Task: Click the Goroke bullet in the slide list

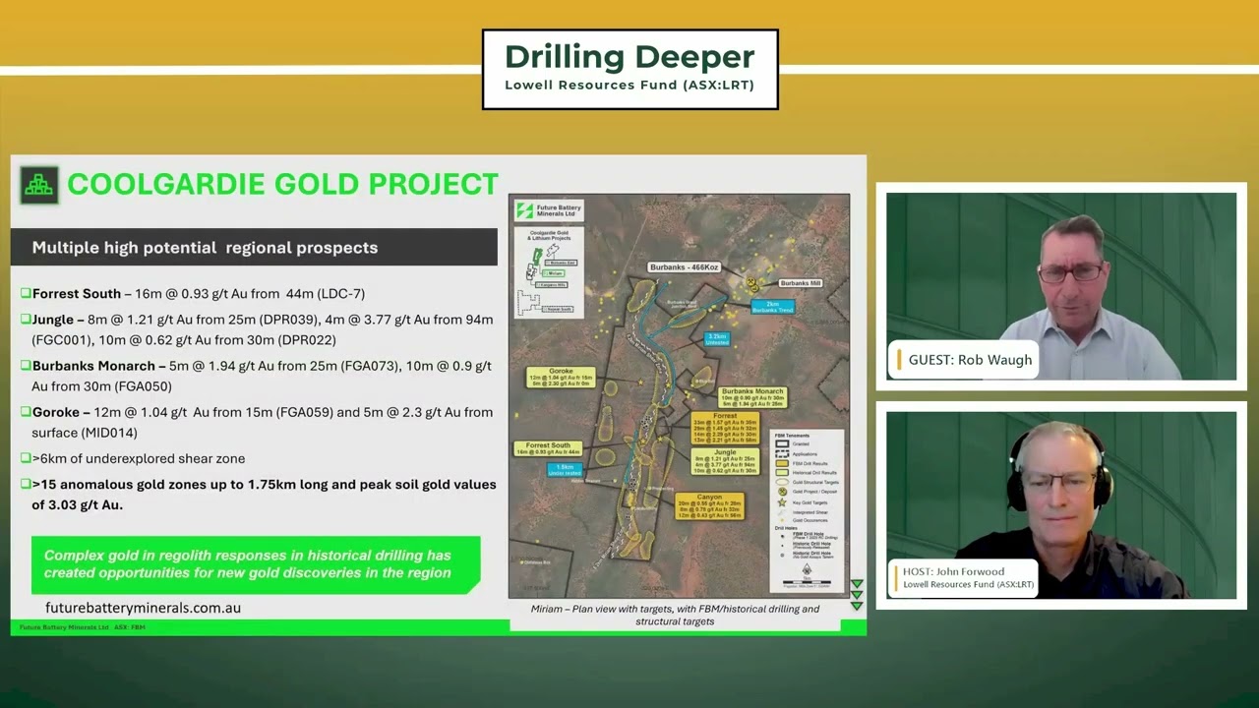Action: pos(257,422)
